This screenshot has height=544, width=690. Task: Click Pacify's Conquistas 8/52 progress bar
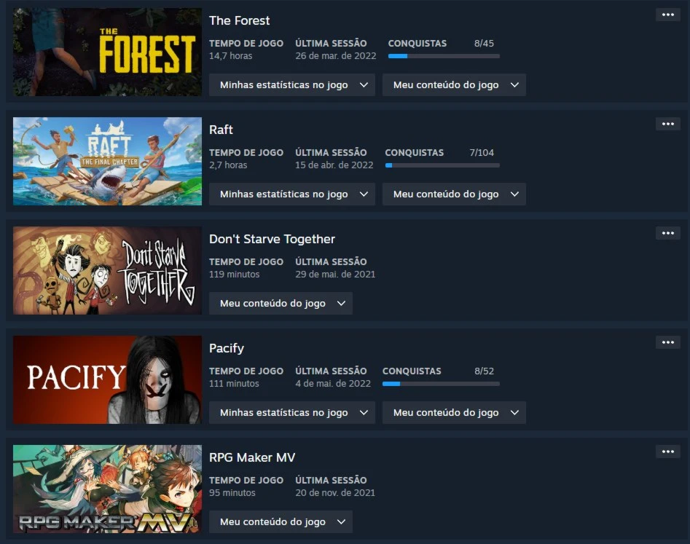point(441,384)
